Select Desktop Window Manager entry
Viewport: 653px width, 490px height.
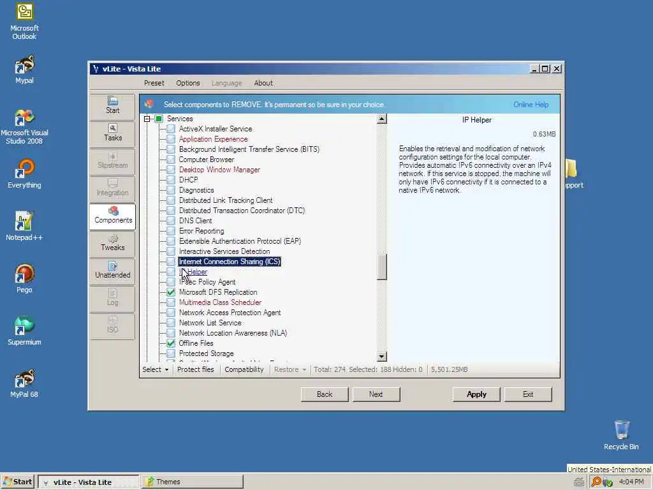tap(219, 170)
